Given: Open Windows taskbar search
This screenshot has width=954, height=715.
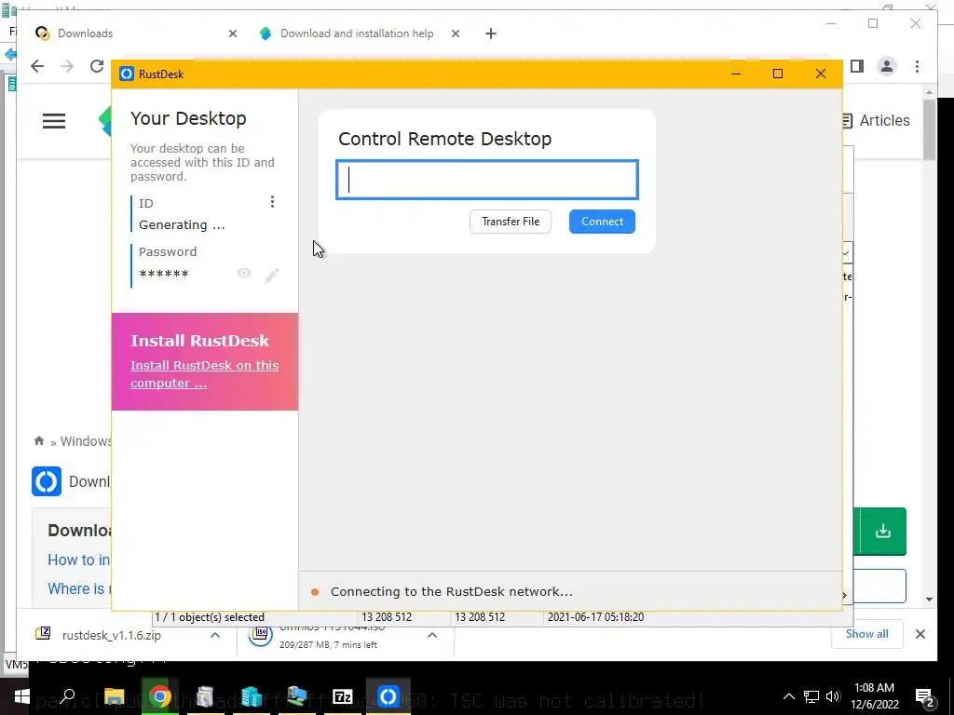Looking at the screenshot, I should coord(67,696).
